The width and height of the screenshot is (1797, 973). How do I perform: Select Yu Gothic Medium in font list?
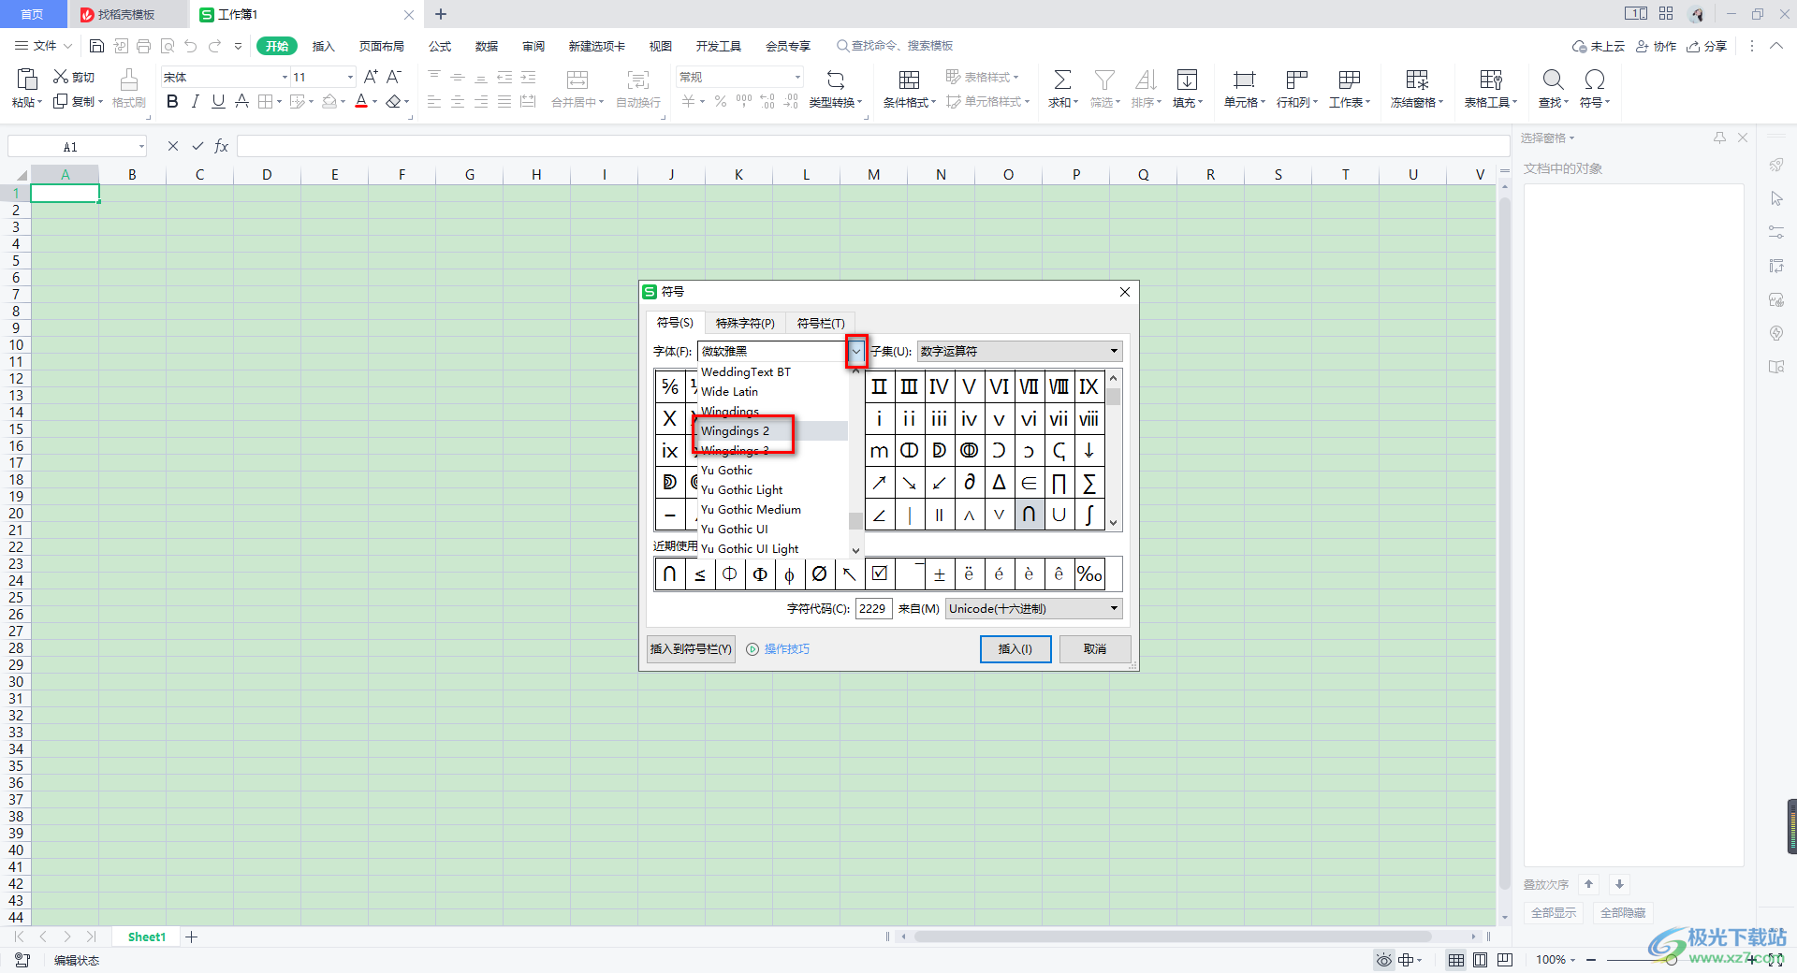(x=773, y=509)
